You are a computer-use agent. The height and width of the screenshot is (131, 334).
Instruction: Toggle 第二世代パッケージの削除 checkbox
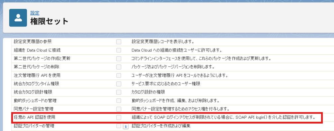tap(119, 67)
